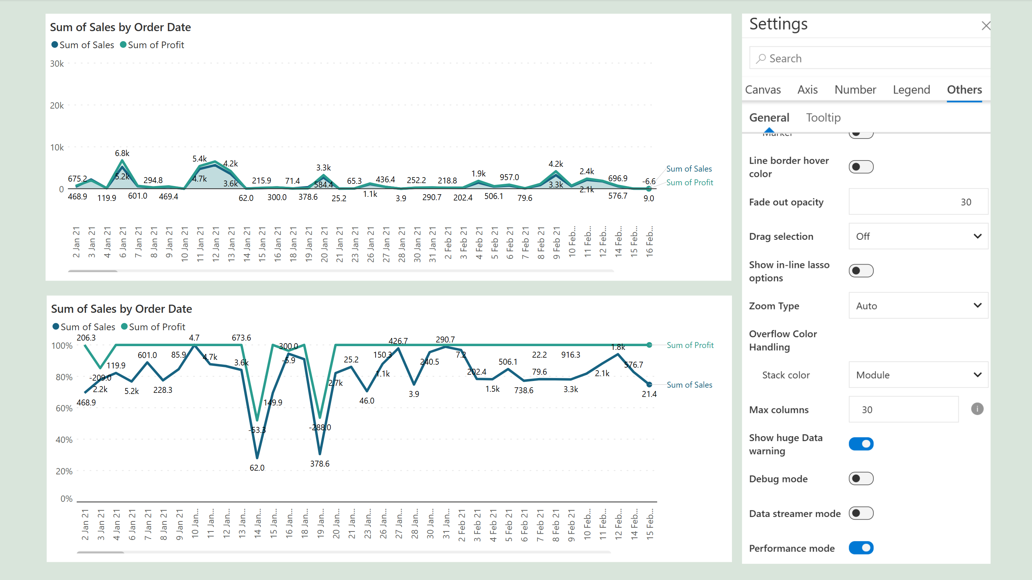
Task: Click Sum of Sales legend dot in top chart
Action: pos(54,44)
